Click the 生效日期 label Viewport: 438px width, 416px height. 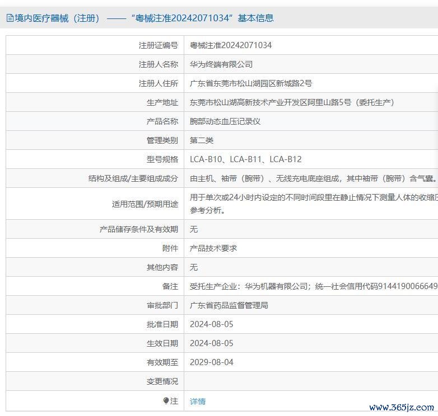(x=162, y=343)
